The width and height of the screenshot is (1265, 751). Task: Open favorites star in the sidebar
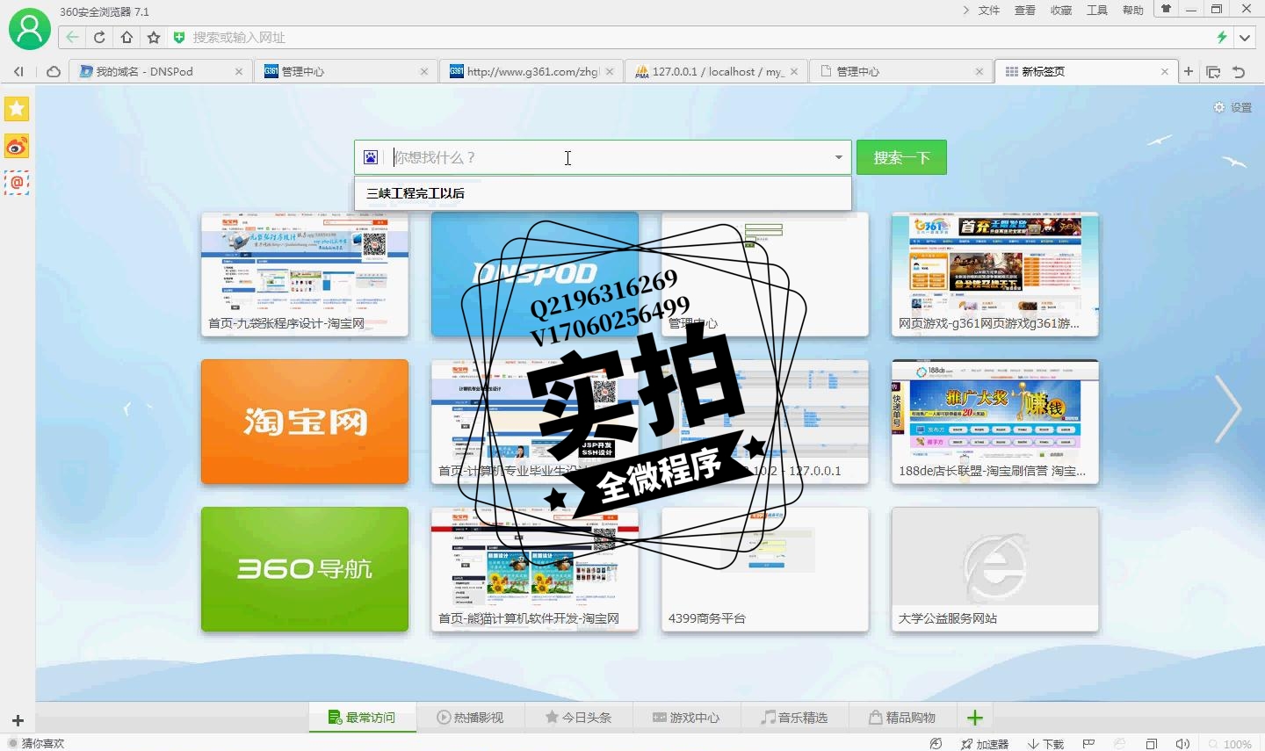click(x=17, y=109)
